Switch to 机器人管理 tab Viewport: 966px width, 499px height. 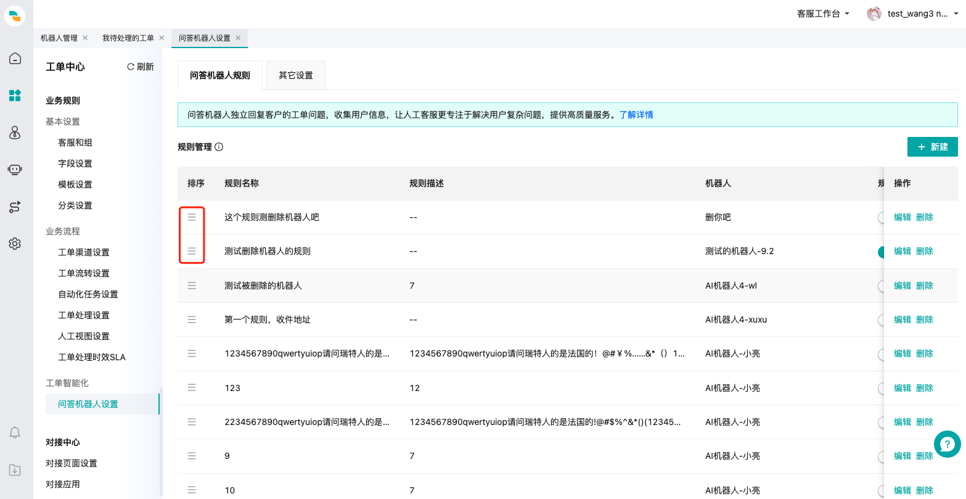(x=59, y=38)
